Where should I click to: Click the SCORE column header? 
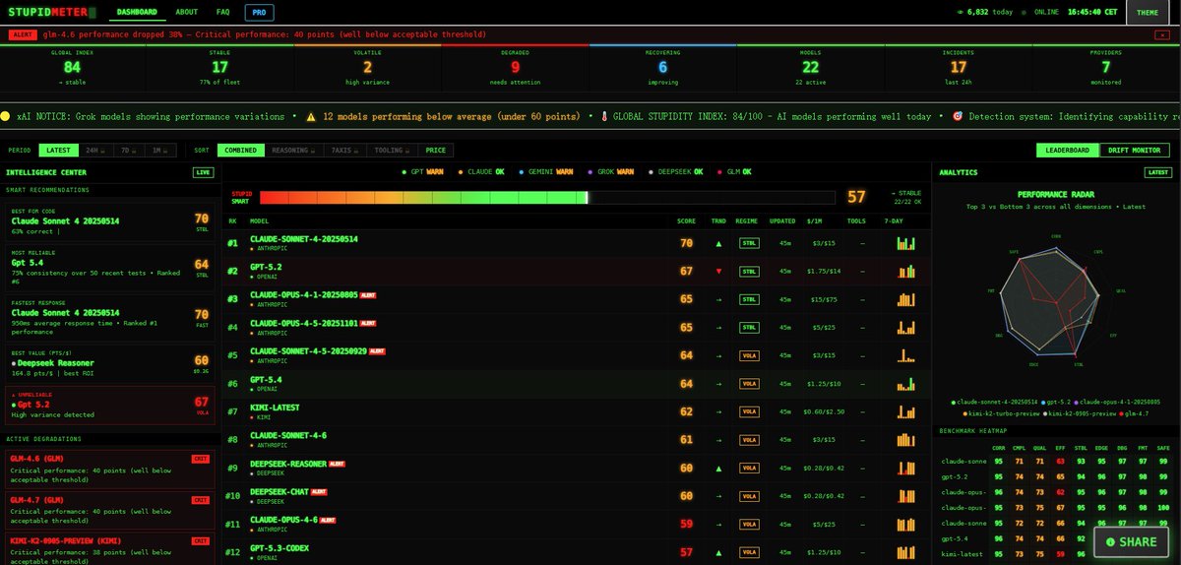pyautogui.click(x=687, y=220)
